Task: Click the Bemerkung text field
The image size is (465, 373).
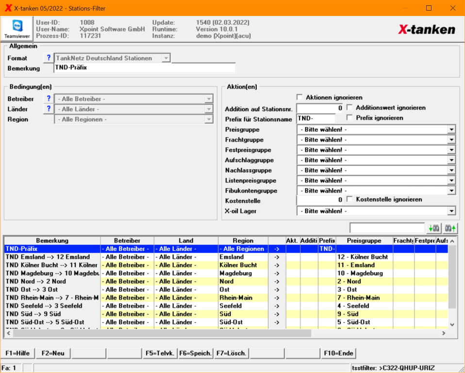Action: tap(145, 68)
